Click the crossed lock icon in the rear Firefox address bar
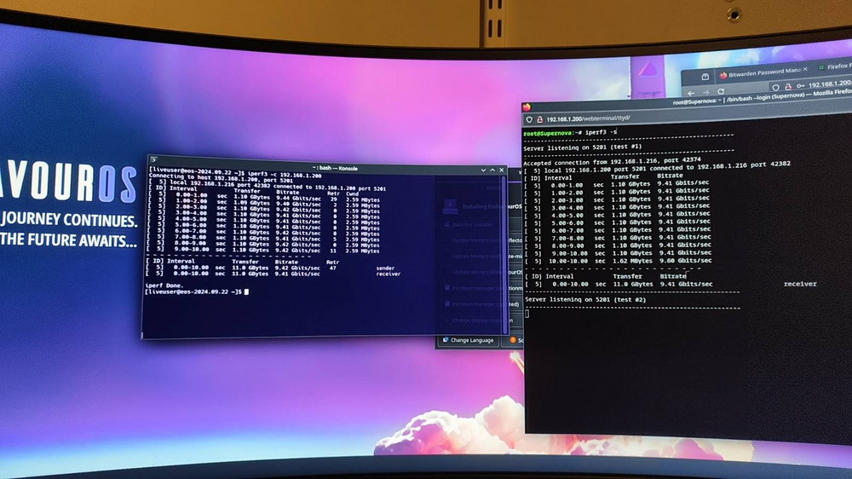This screenshot has height=479, width=852. point(788,86)
